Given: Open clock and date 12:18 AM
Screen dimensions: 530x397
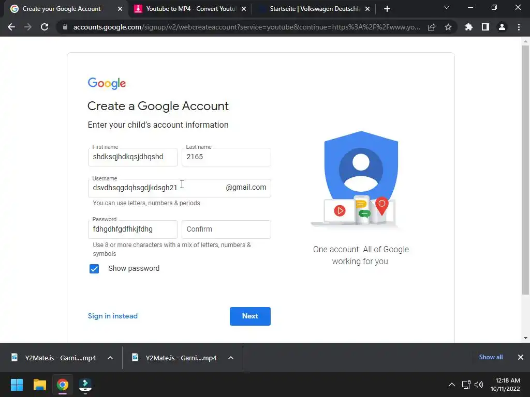Looking at the screenshot, I should click(505, 385).
